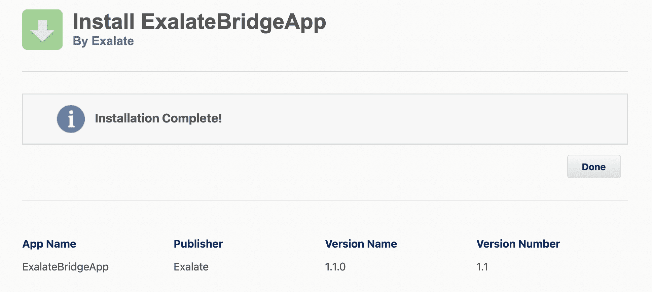This screenshot has width=652, height=292.
Task: Click the info symbol beside Installation Complete
Action: 70,119
